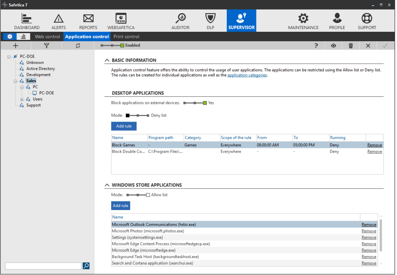Image resolution: width=397 pixels, height=275 pixels.
Task: Collapse the Windows Store Applications section
Action: 107,185
